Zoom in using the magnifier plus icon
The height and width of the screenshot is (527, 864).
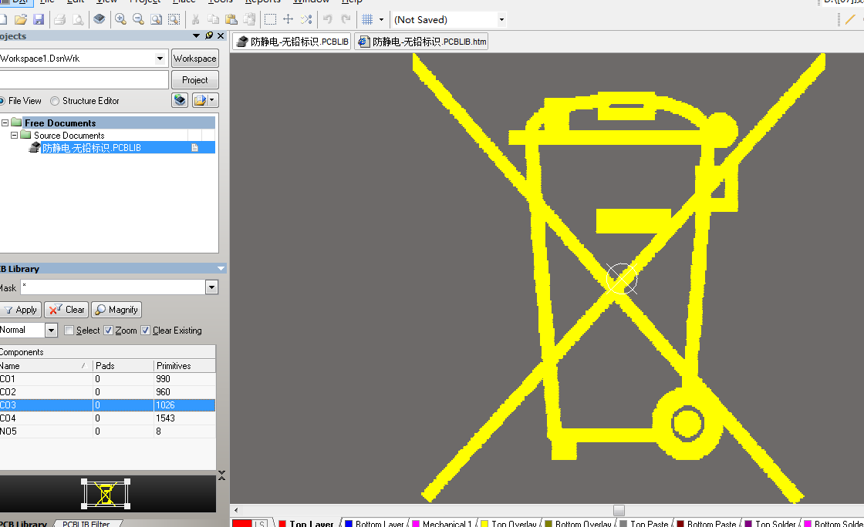coord(120,20)
